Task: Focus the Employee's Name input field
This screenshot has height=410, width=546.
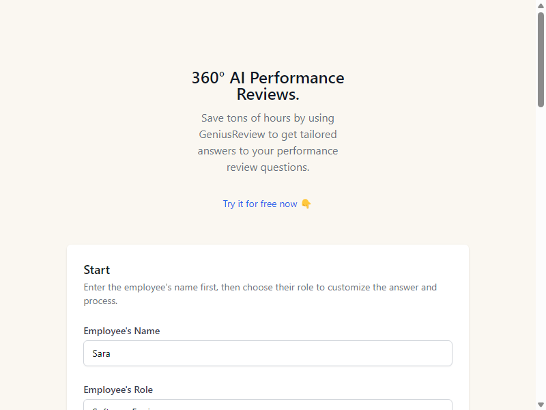Action: pos(268,353)
